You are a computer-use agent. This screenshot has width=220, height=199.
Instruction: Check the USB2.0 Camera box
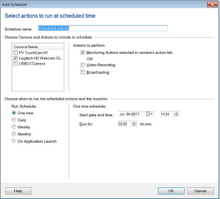15,64
